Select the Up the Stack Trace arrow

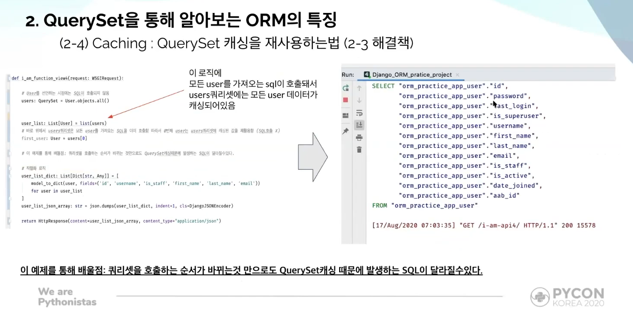[x=359, y=89]
